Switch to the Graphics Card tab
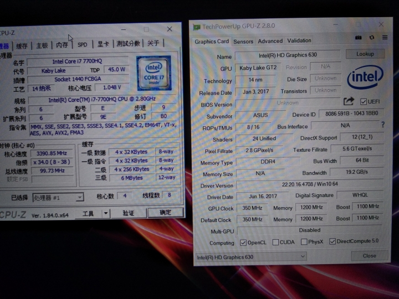 pyautogui.click(x=212, y=42)
